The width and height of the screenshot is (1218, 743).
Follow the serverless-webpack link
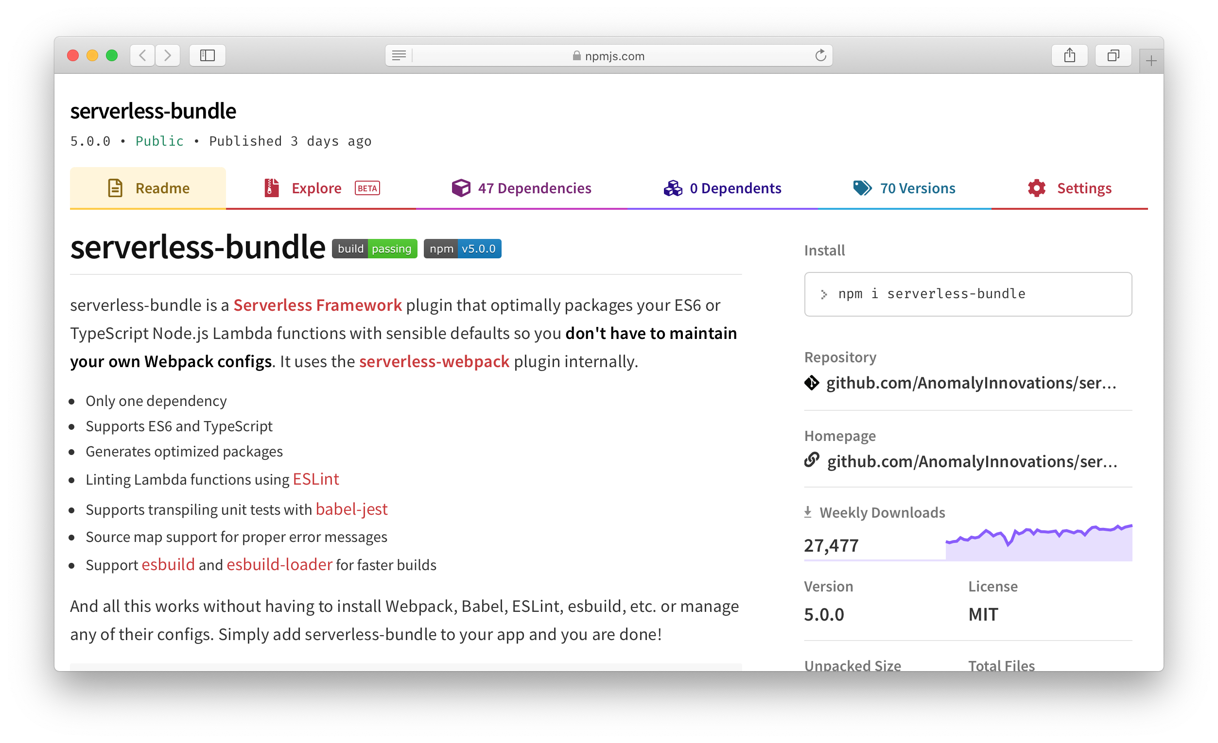pos(434,362)
